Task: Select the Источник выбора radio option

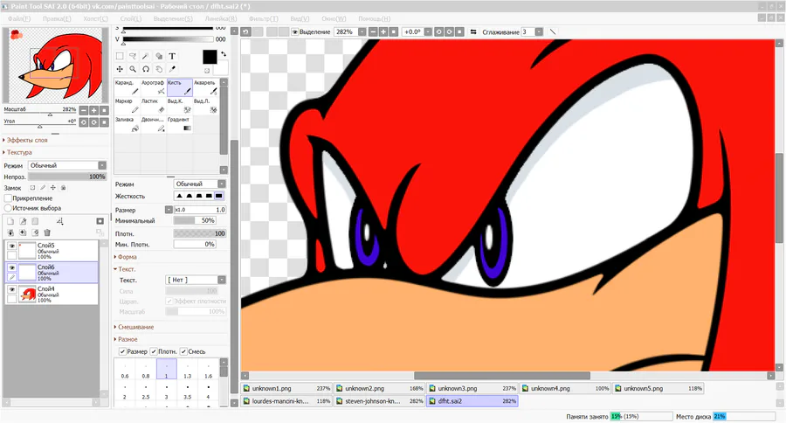Action: coord(8,208)
